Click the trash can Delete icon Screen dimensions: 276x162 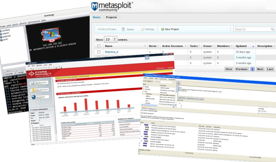[x=123, y=29]
